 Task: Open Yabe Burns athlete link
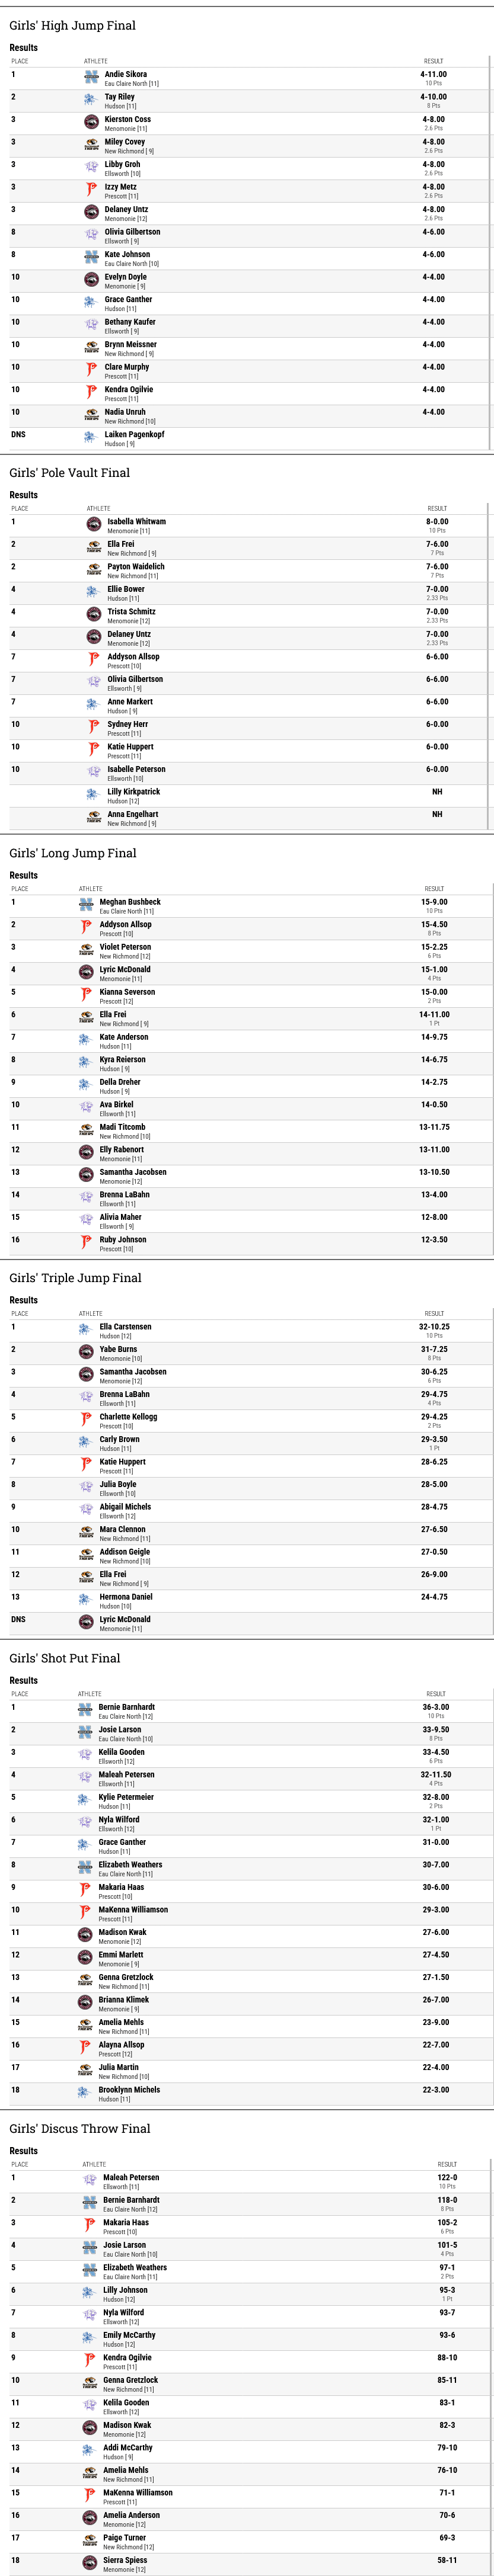tap(118, 1348)
